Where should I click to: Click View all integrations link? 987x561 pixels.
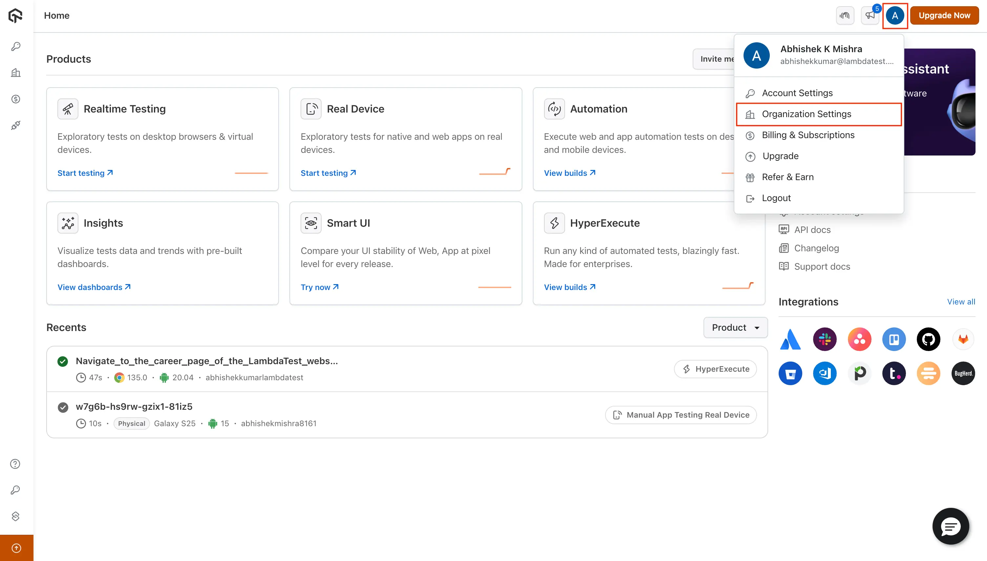tap(961, 302)
